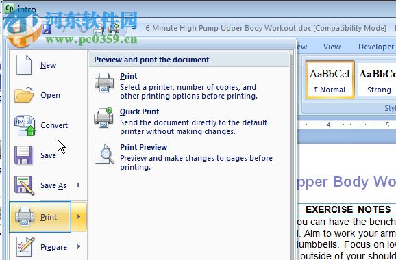Click the Open folder icon

click(x=24, y=94)
